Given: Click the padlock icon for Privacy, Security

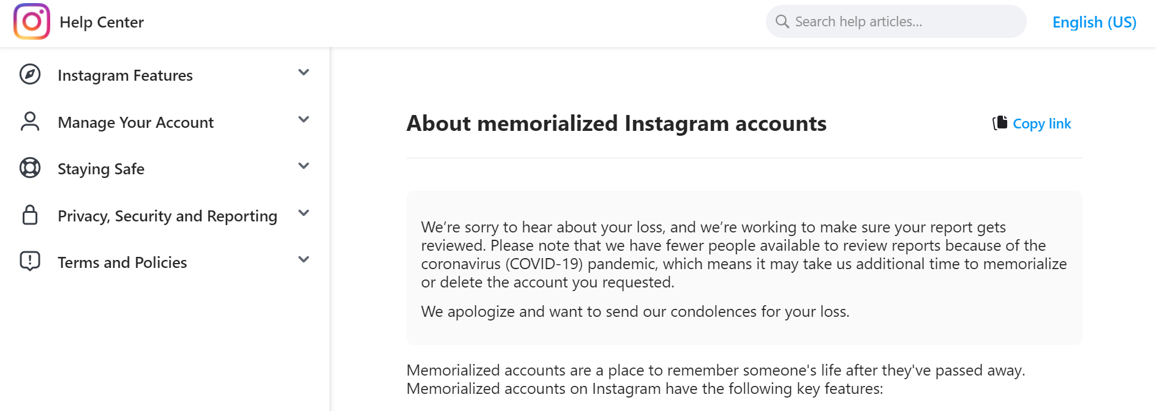Looking at the screenshot, I should pyautogui.click(x=30, y=215).
